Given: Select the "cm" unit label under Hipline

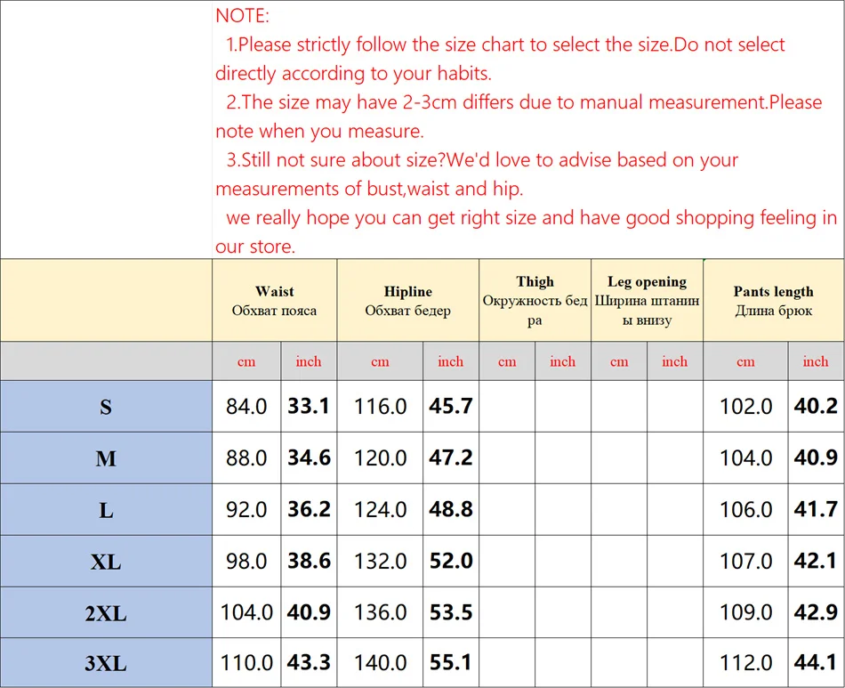Looking at the screenshot, I should [380, 361].
